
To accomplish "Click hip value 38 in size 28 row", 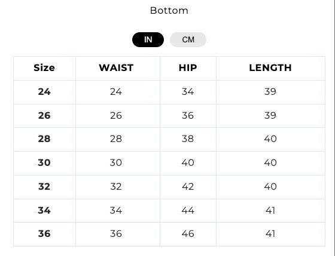I will [x=188, y=139].
